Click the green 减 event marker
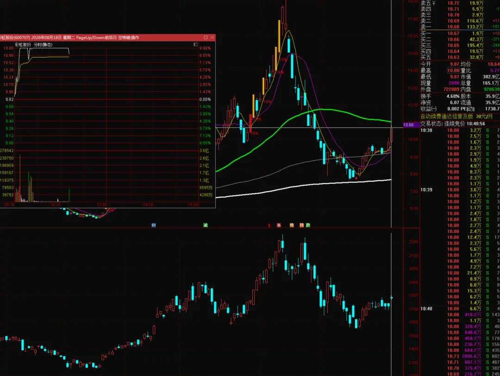This screenshot has height=376, width=500. [206, 225]
